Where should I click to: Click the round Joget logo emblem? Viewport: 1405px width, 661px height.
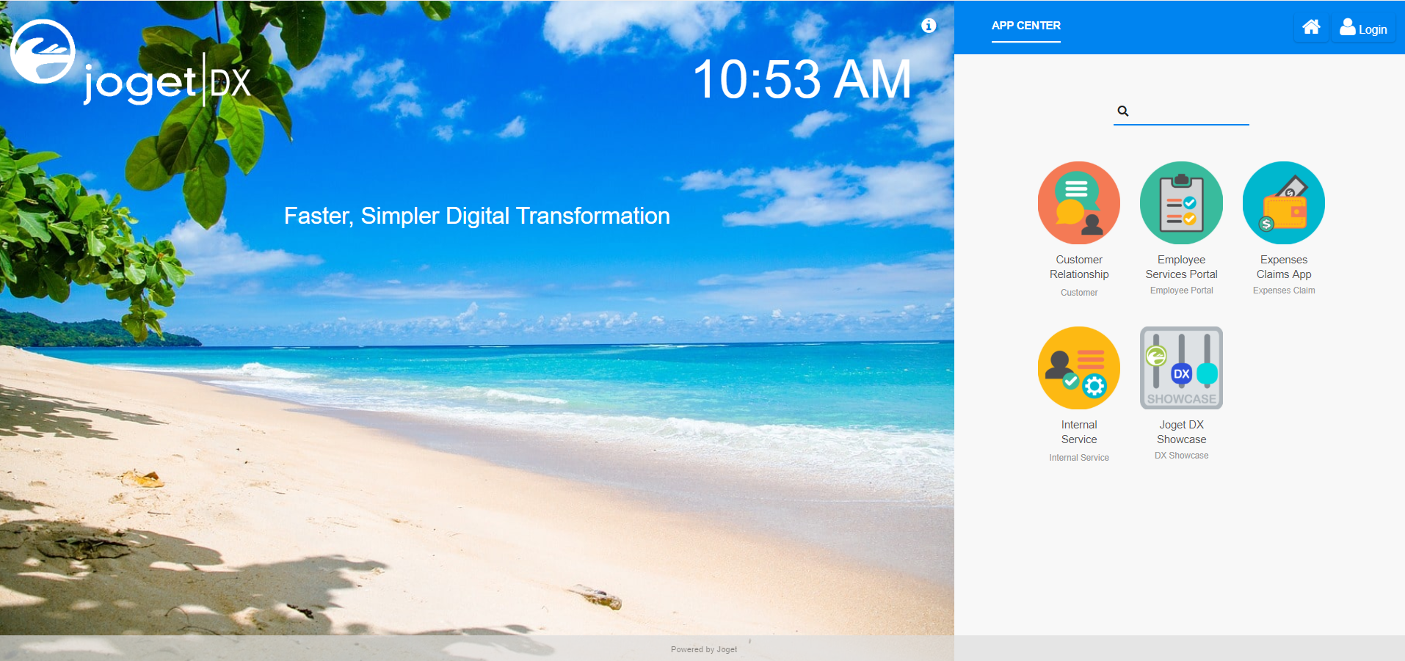(x=43, y=51)
